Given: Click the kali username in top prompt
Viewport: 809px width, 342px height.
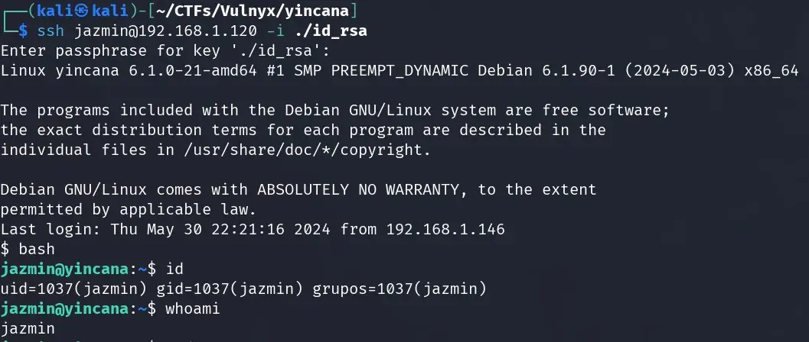Looking at the screenshot, I should (x=55, y=10).
